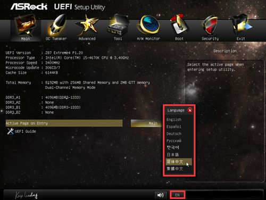Select the Active Page on Entry row

point(64,123)
